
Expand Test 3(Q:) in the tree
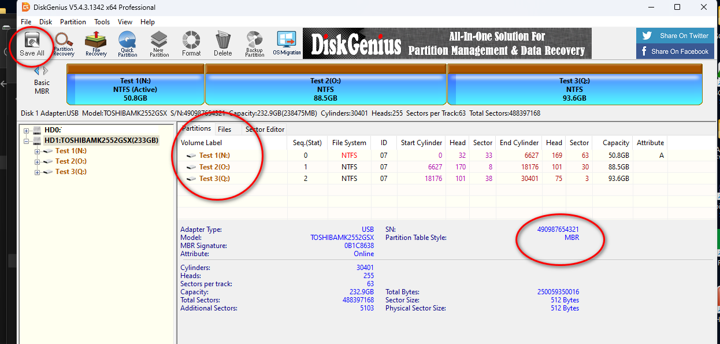(x=38, y=172)
